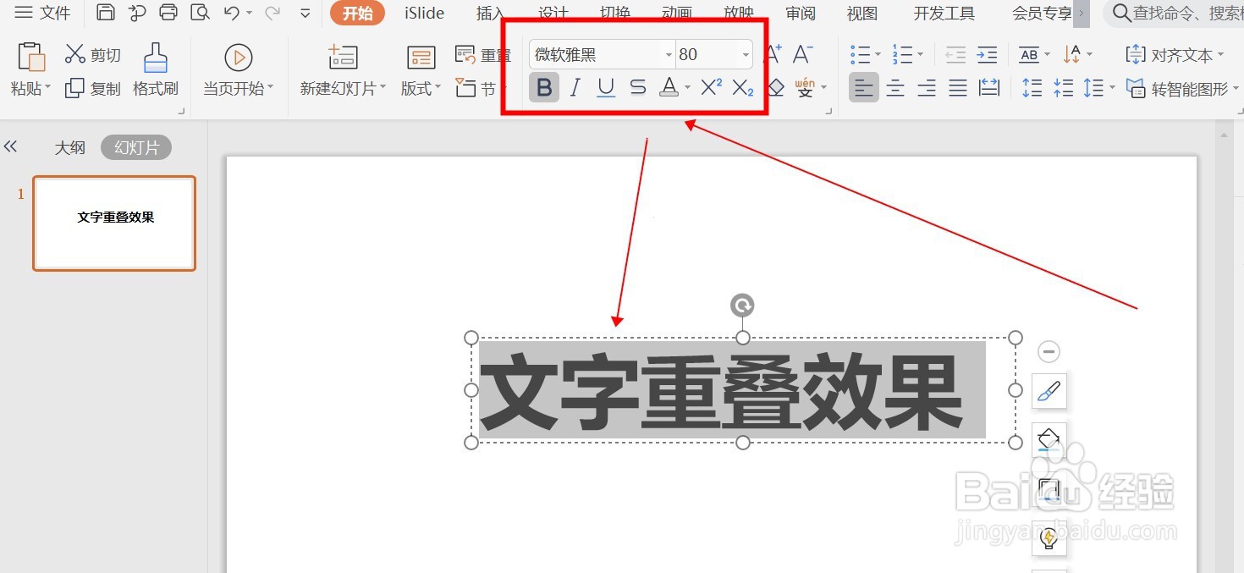The image size is (1244, 573).
Task: Open the 视图 tab
Action: point(862,13)
